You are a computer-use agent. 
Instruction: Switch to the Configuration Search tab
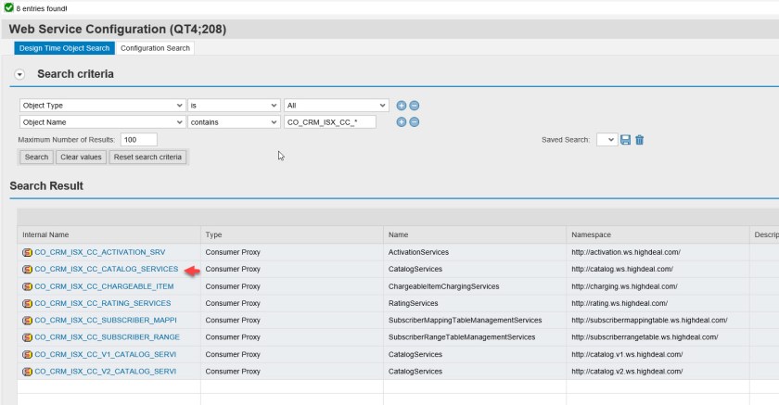[155, 48]
